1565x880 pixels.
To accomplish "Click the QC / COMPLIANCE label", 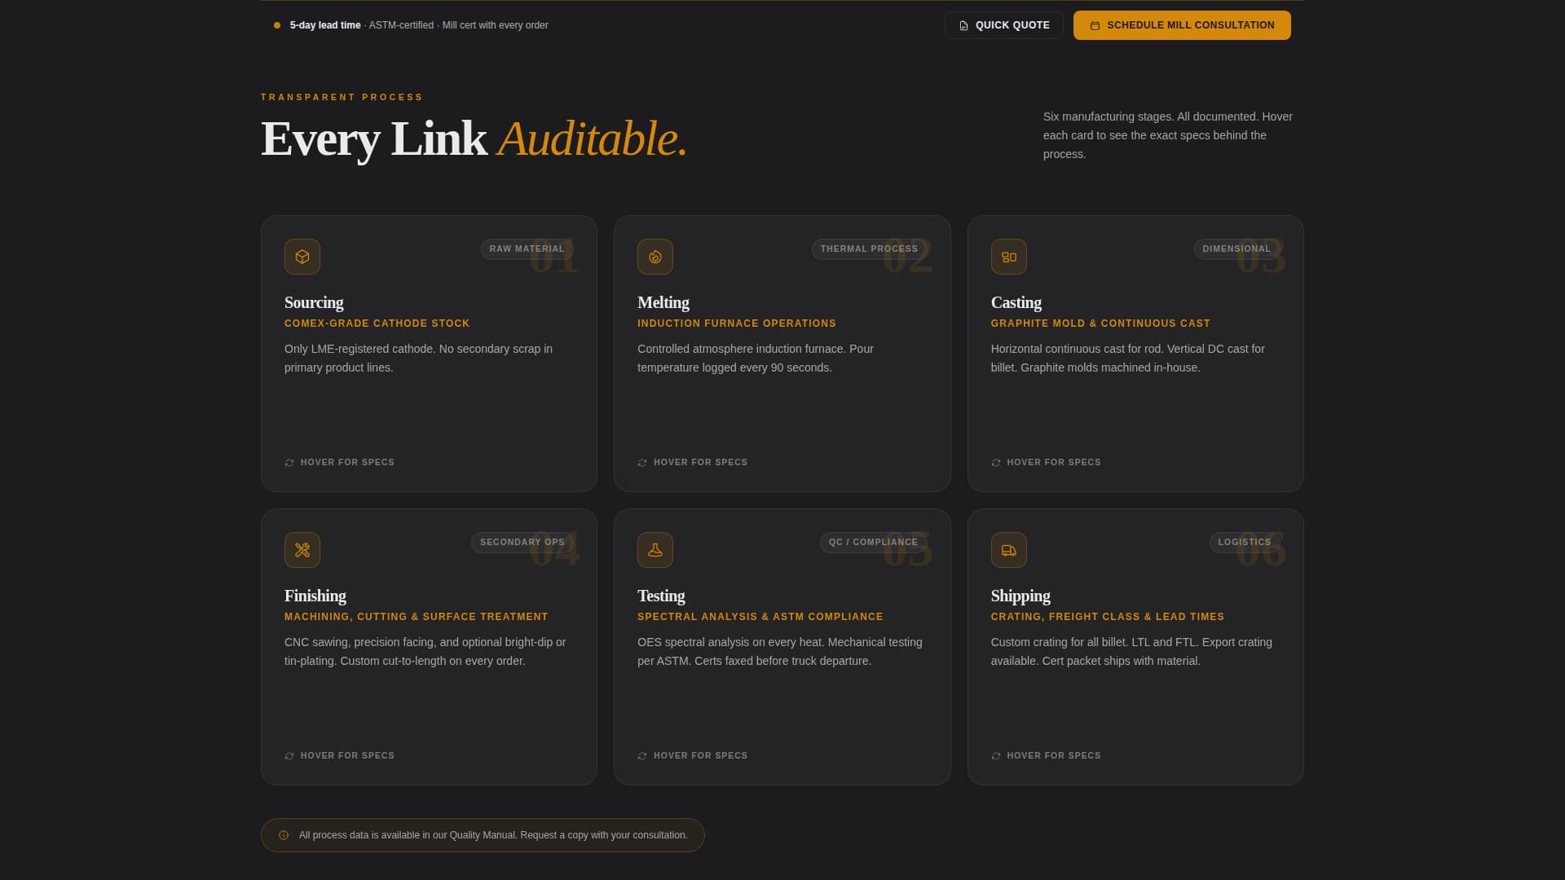I will (x=873, y=542).
